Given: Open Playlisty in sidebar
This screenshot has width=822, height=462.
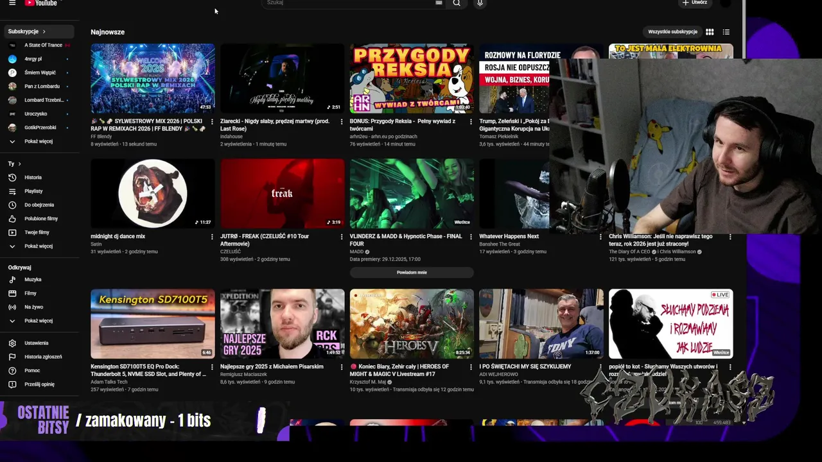Looking at the screenshot, I should click(40, 191).
